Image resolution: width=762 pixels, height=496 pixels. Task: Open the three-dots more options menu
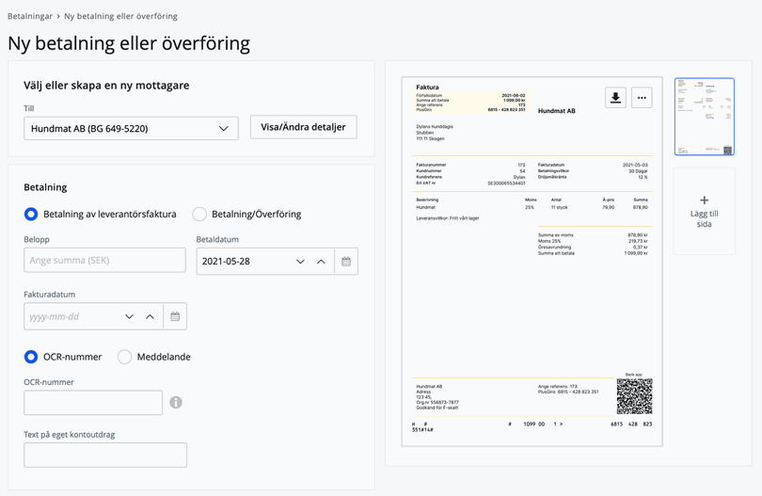642,98
